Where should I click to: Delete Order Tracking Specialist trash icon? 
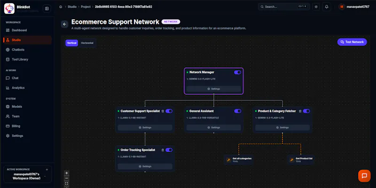(163, 150)
